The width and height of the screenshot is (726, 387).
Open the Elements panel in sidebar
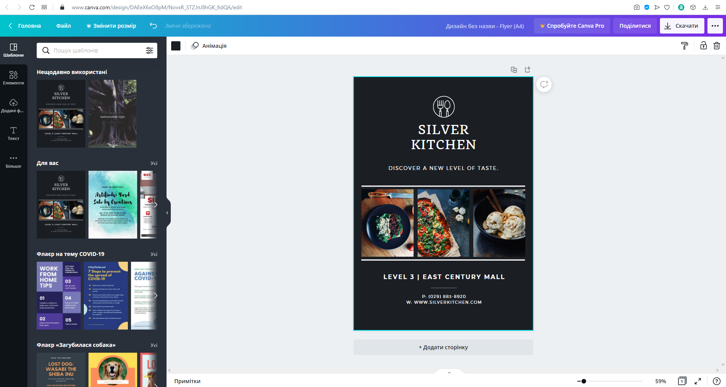14,77
